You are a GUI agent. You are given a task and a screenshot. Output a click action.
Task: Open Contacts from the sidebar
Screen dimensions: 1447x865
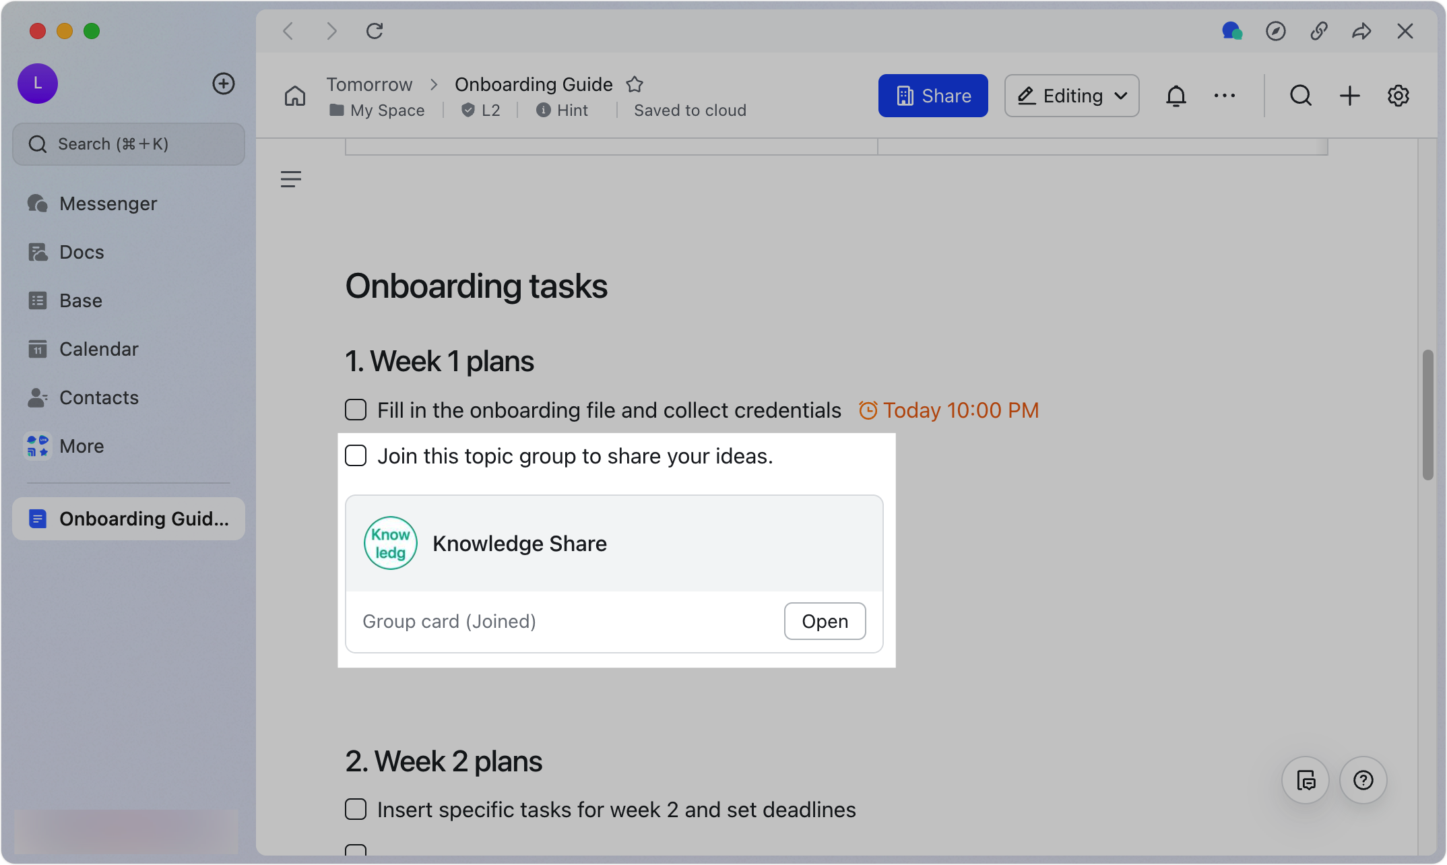99,397
